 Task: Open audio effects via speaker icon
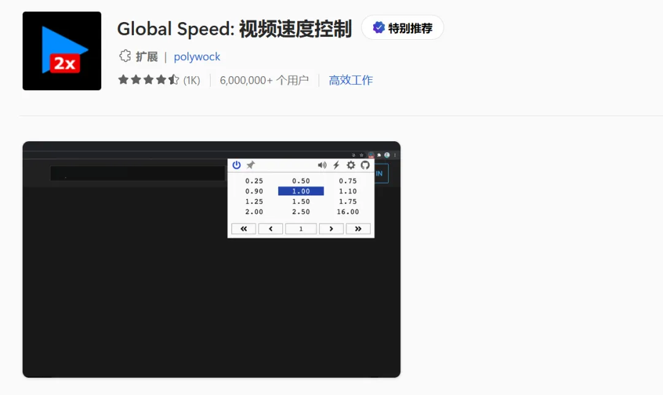click(x=322, y=165)
